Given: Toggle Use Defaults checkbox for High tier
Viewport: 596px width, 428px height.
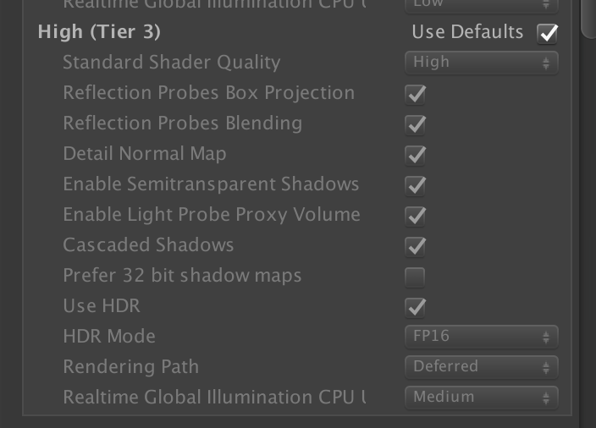Looking at the screenshot, I should click(548, 33).
